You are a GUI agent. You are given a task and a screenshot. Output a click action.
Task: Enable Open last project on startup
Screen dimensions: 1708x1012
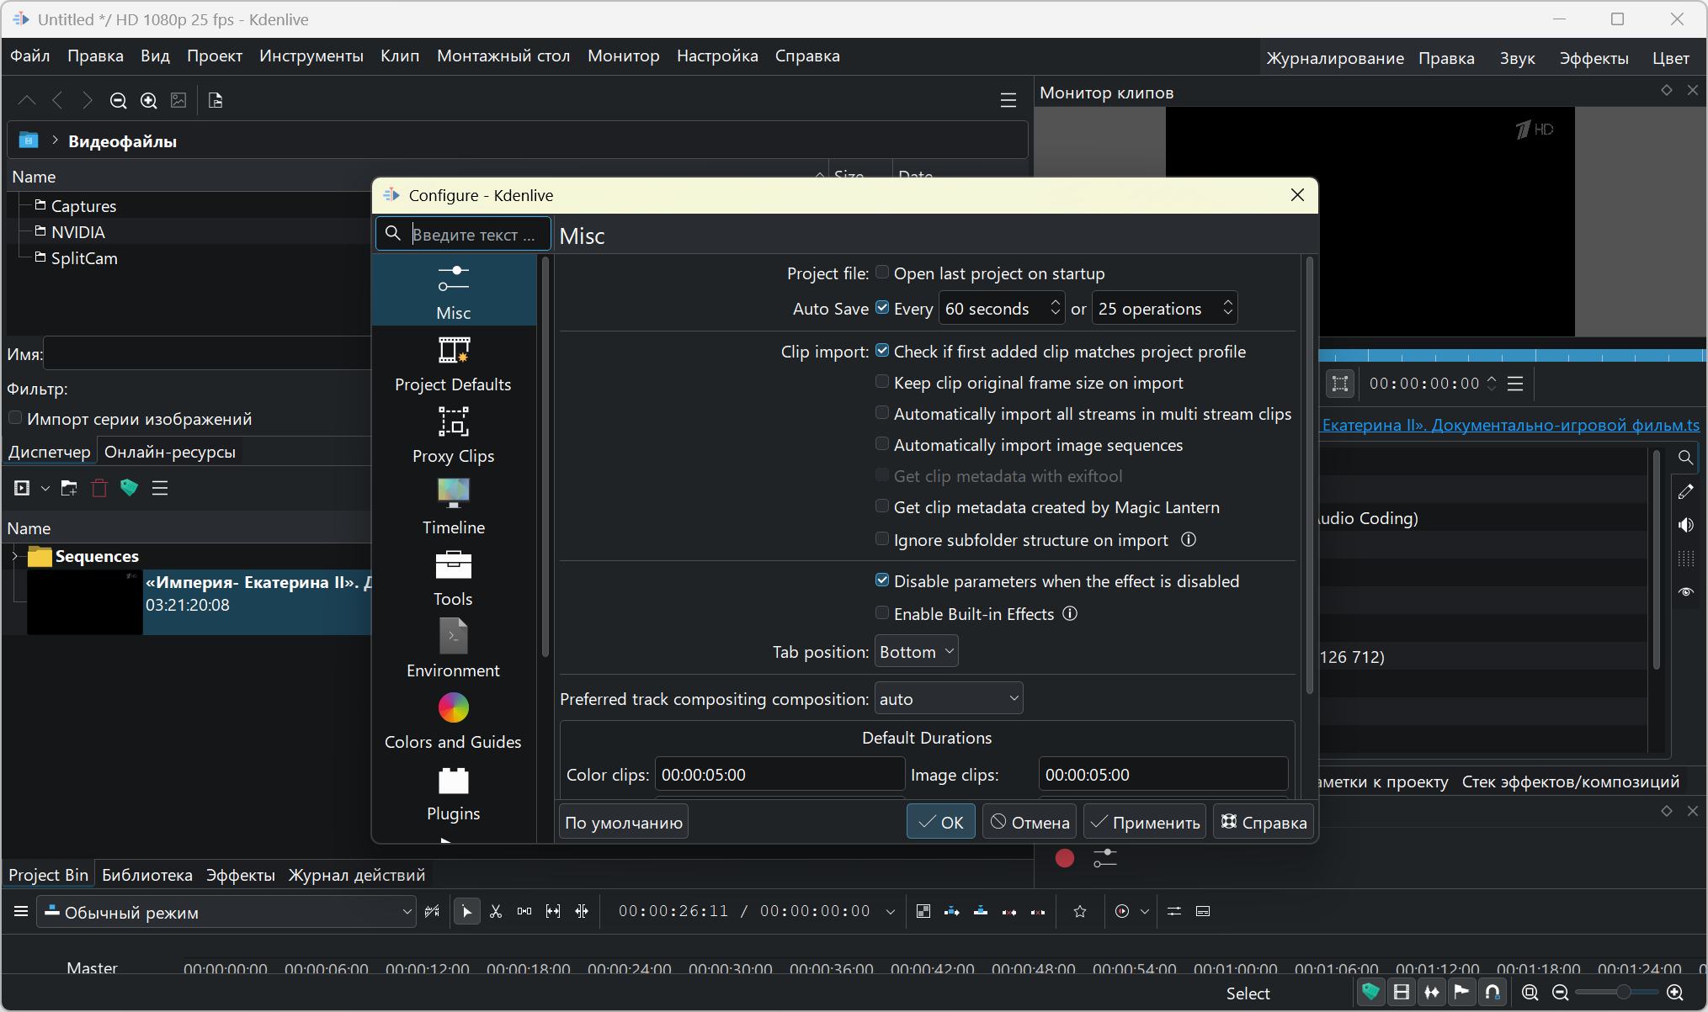(882, 273)
